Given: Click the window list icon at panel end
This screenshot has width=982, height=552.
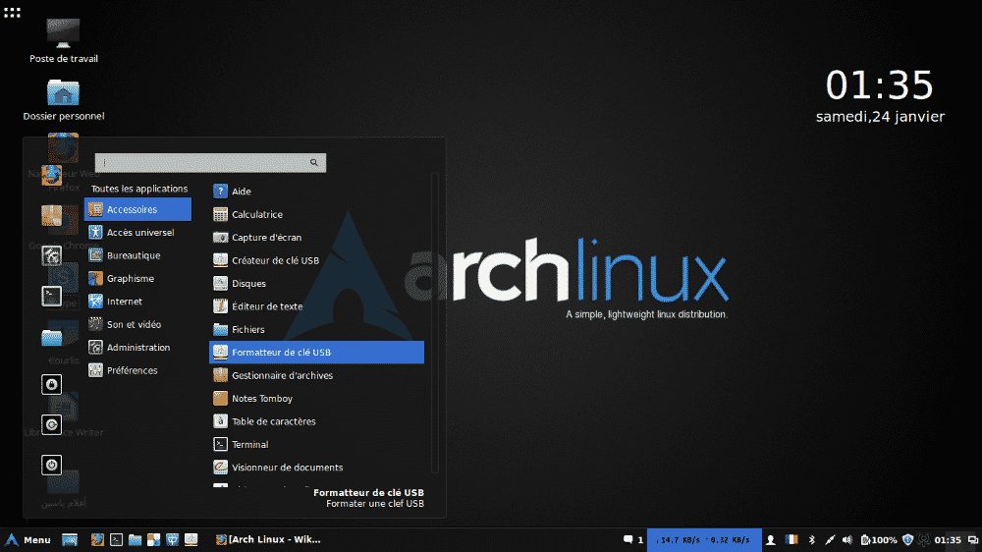Looking at the screenshot, I should tap(972, 539).
